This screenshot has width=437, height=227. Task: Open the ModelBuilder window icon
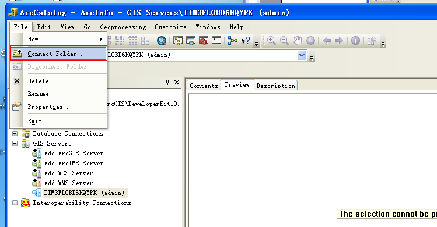pos(233,41)
